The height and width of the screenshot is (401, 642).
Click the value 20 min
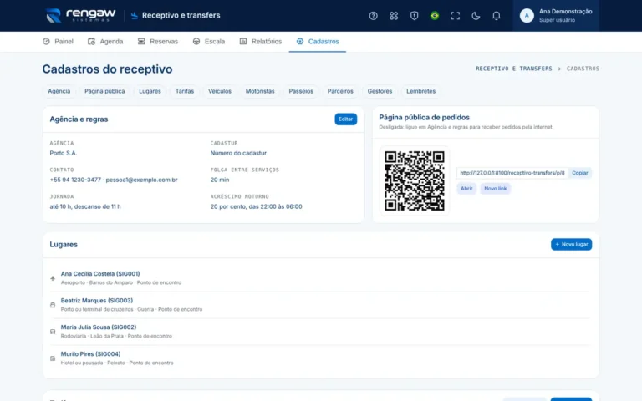coord(220,180)
